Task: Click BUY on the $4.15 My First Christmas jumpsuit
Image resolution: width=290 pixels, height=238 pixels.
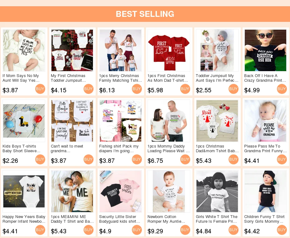Action: [89, 89]
